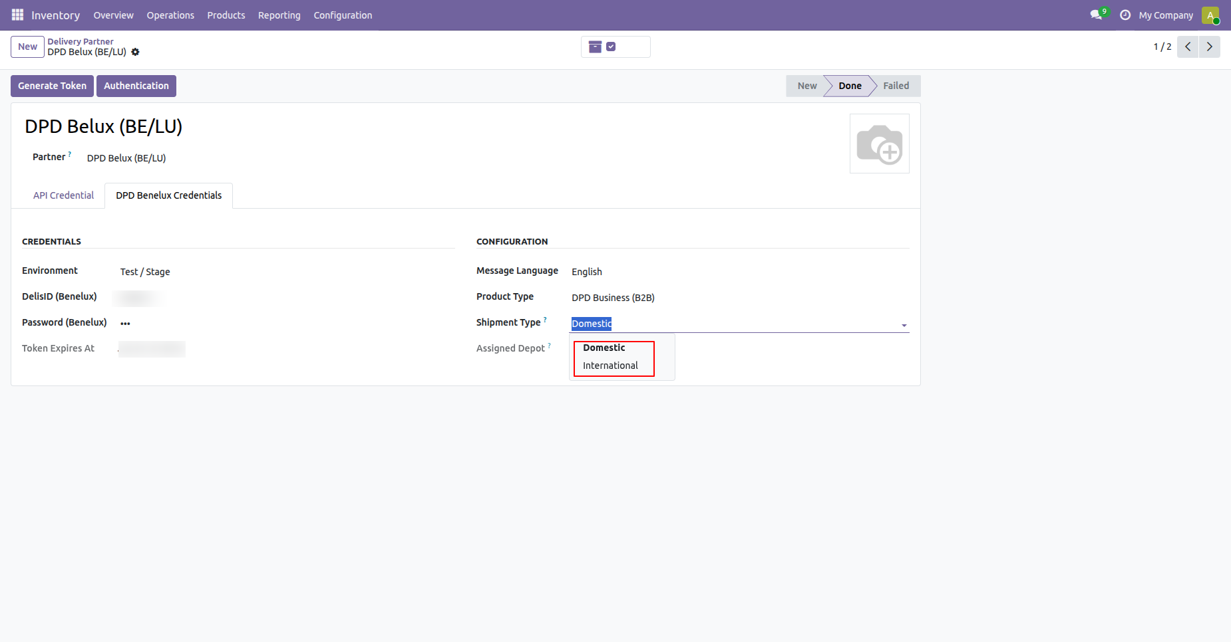Click the Assigned Depot field label

click(x=510, y=348)
